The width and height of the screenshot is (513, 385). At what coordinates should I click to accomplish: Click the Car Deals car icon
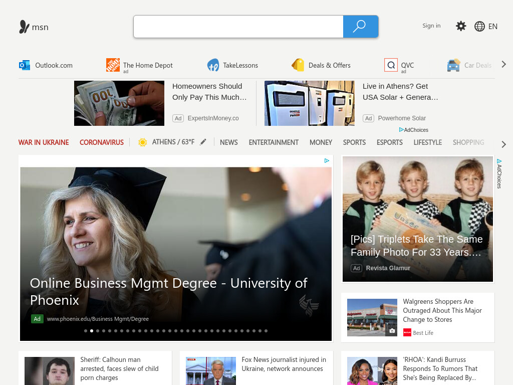point(454,65)
